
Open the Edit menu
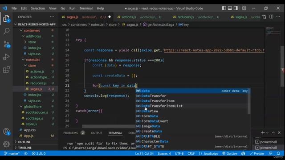click(x=24, y=8)
